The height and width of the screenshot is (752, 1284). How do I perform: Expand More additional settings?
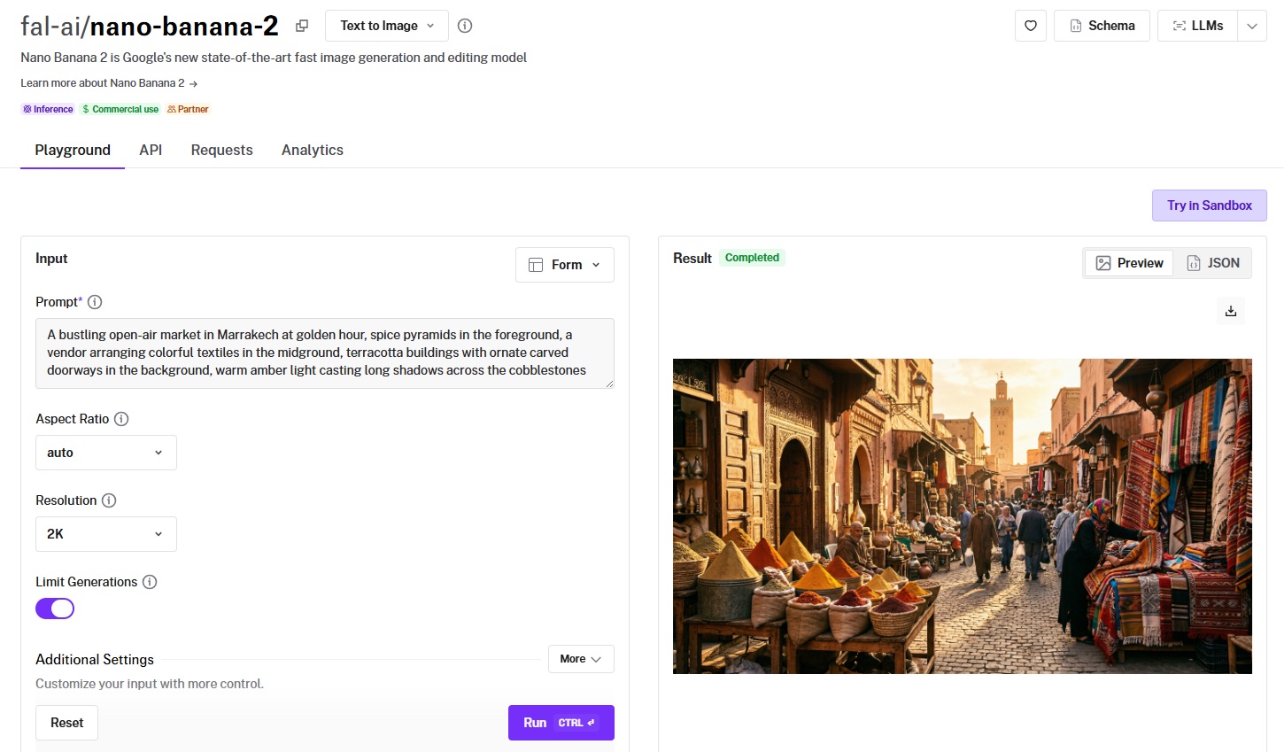pos(580,659)
